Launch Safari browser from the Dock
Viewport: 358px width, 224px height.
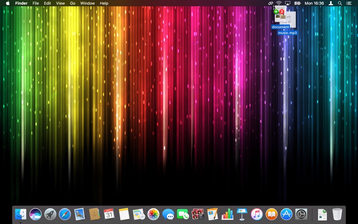(x=65, y=215)
